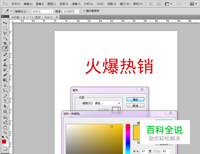Open eyedropper tool preset picker arrow
Screen dimensions: 200x154
pyautogui.click(x=11, y=11)
